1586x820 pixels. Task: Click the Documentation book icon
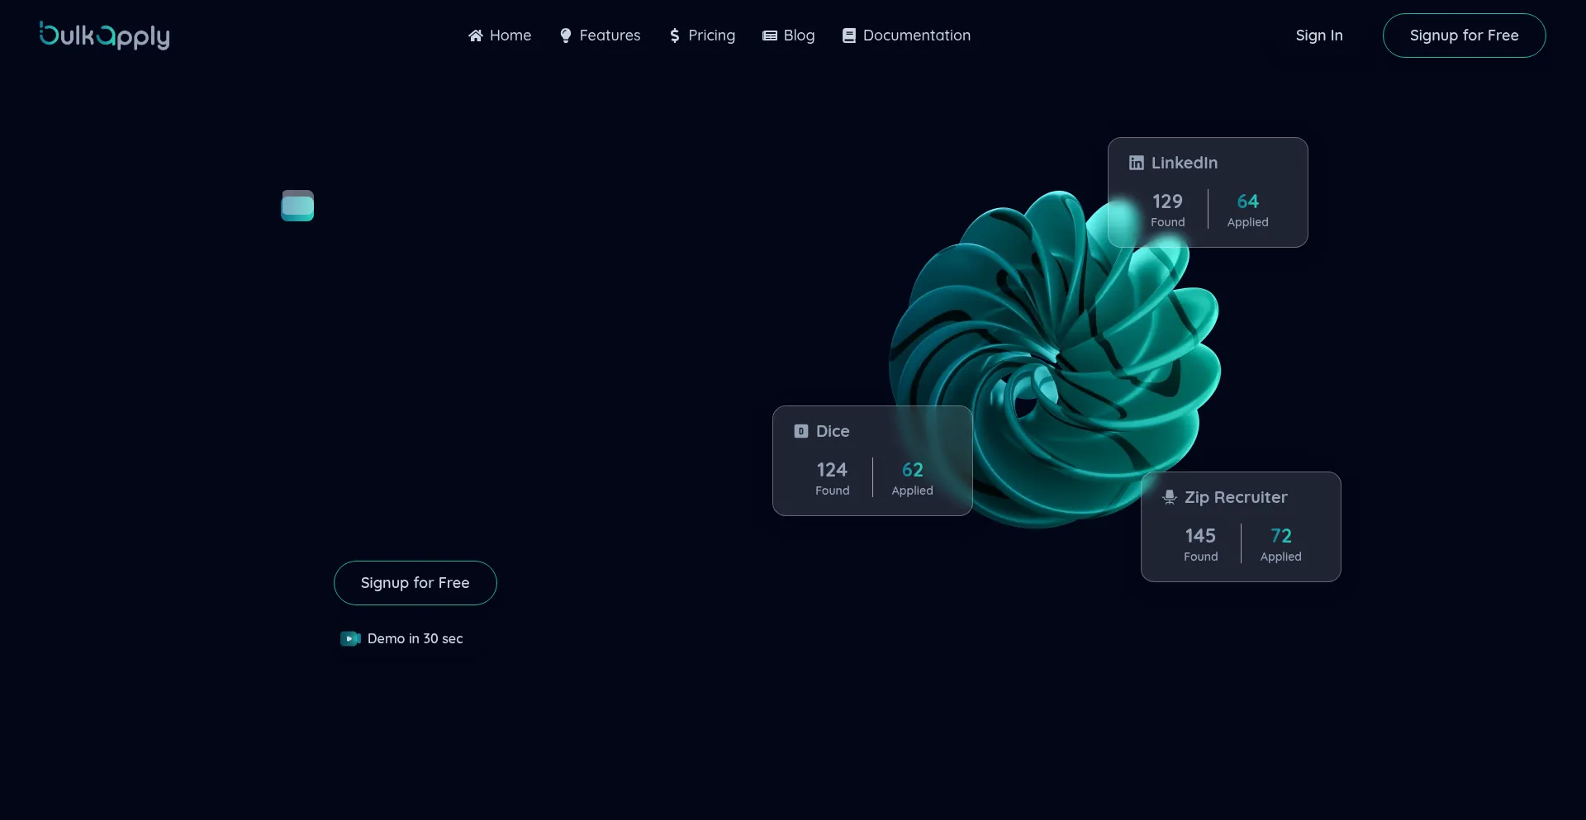pos(848,36)
